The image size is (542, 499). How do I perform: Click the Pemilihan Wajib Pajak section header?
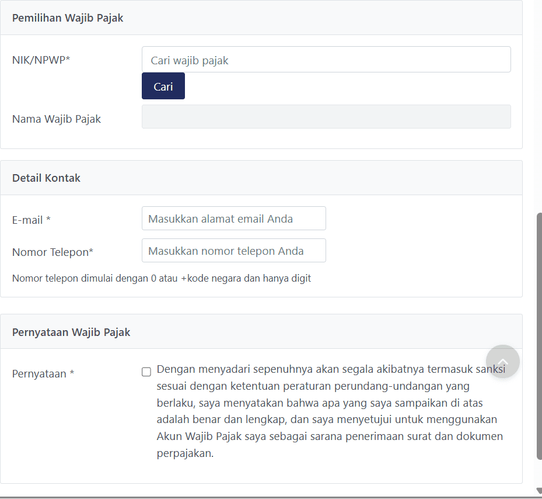(68, 18)
